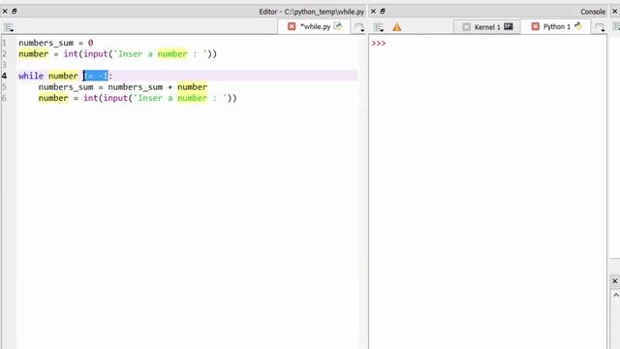
Task: Undock the Editor pane
Action: tap(15, 11)
